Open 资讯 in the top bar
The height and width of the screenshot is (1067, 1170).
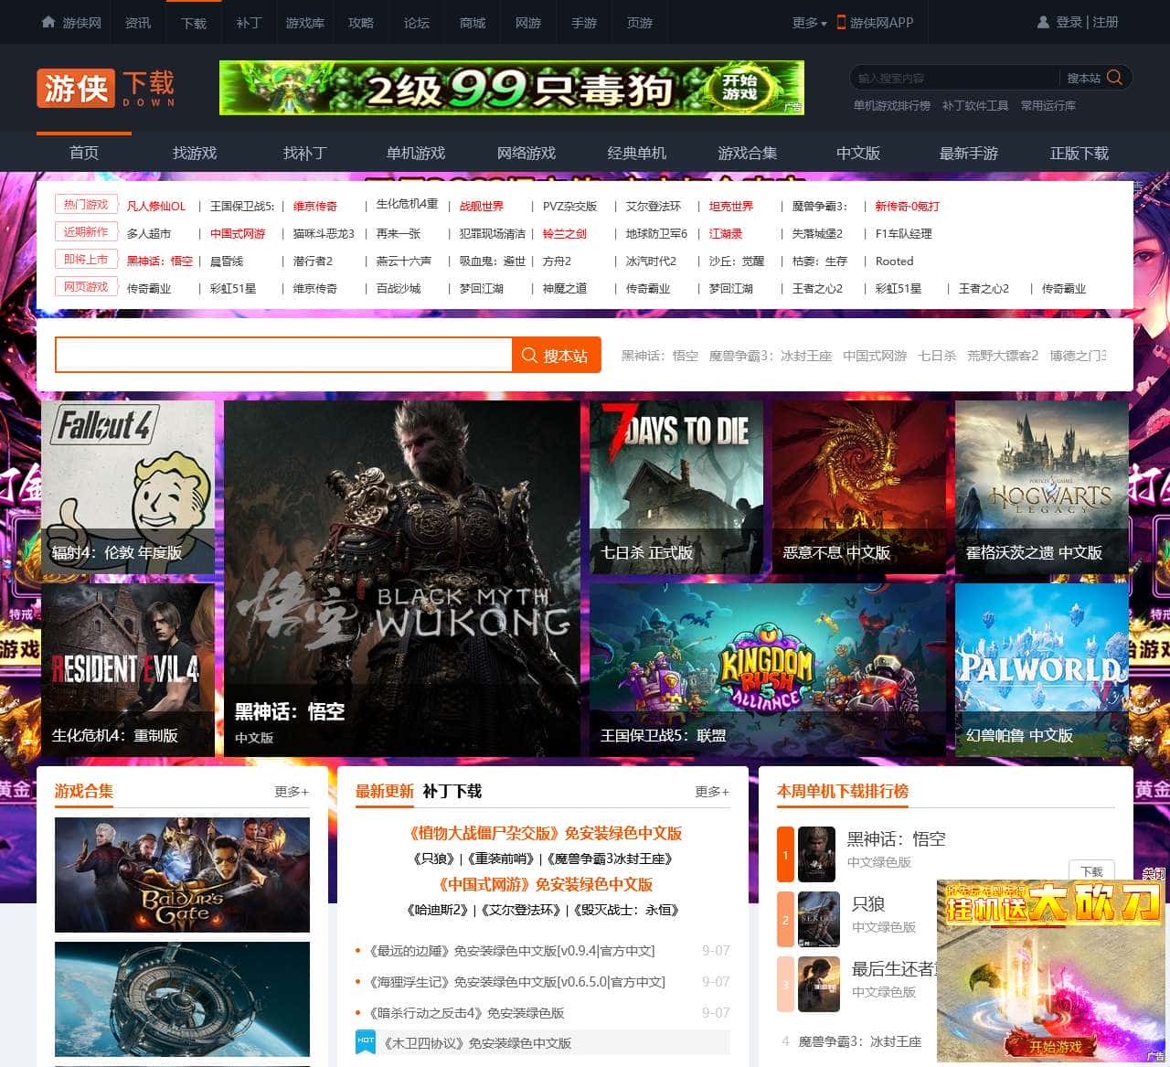(138, 22)
